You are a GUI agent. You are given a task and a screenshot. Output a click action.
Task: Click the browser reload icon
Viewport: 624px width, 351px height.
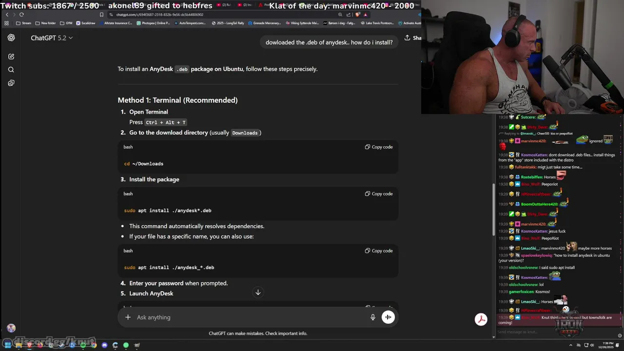(x=21, y=15)
